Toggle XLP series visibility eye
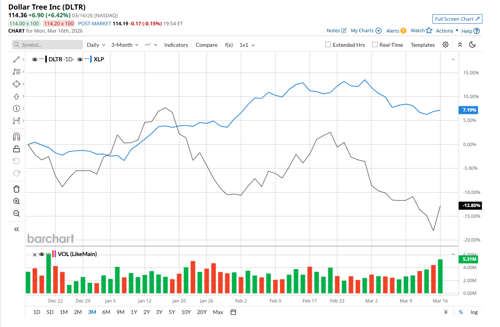 coord(80,59)
